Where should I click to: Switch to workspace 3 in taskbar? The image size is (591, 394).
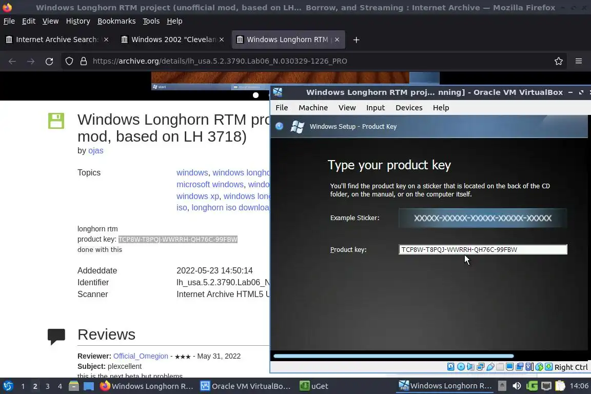(x=48, y=386)
